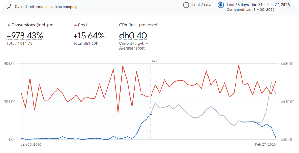Click the Total: dh1.59K cost text

pyautogui.click(x=86, y=43)
